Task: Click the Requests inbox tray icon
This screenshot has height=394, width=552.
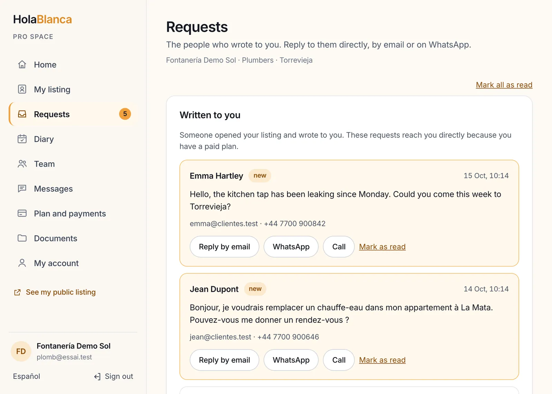Action: click(x=22, y=114)
